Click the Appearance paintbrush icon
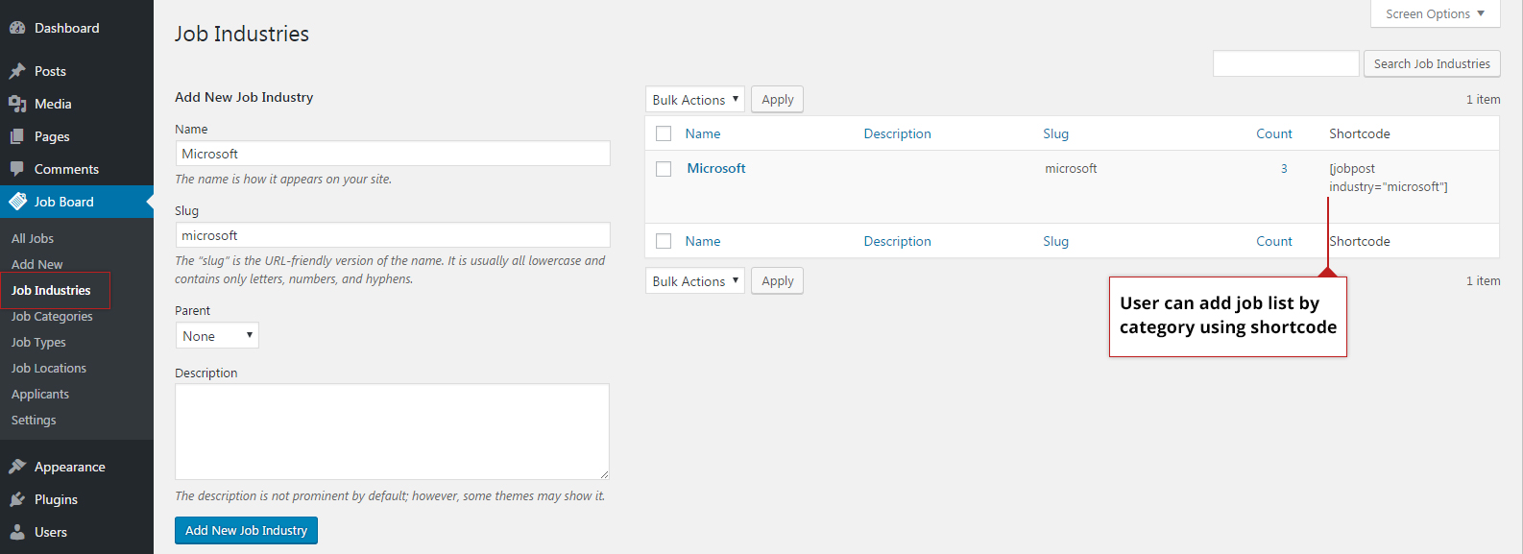Image resolution: width=1523 pixels, height=554 pixels. (17, 467)
